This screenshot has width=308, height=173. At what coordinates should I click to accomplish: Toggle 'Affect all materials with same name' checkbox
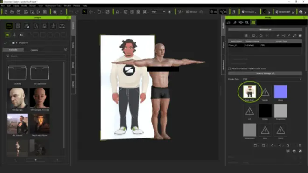pos(229,69)
